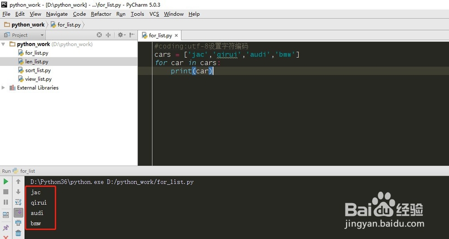
Task: Open the Code menu
Action: 79,14
